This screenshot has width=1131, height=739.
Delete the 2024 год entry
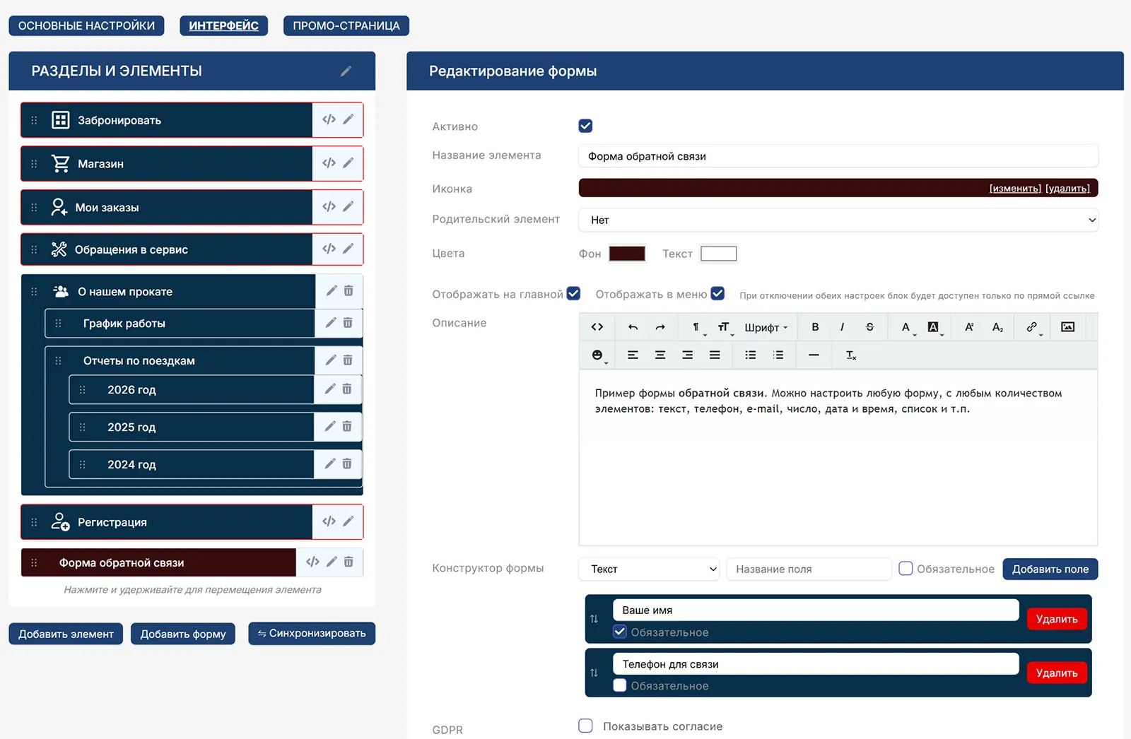(347, 464)
